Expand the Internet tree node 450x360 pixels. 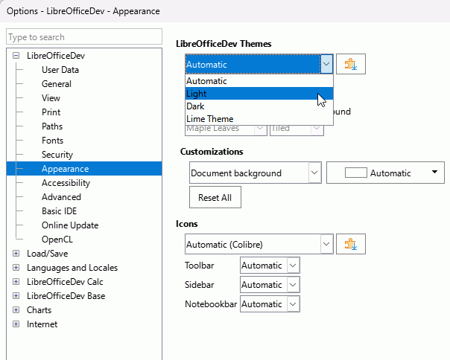click(16, 324)
